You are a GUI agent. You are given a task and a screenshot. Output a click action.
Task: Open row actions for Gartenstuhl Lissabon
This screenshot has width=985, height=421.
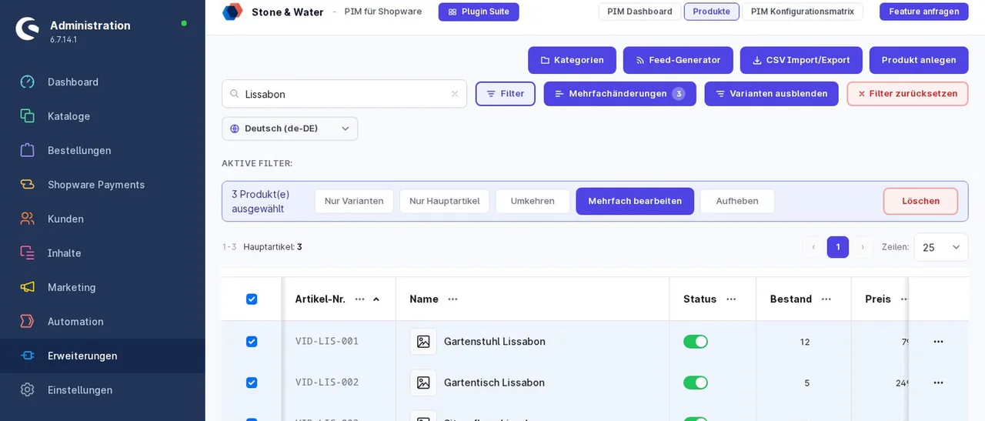[x=938, y=342]
